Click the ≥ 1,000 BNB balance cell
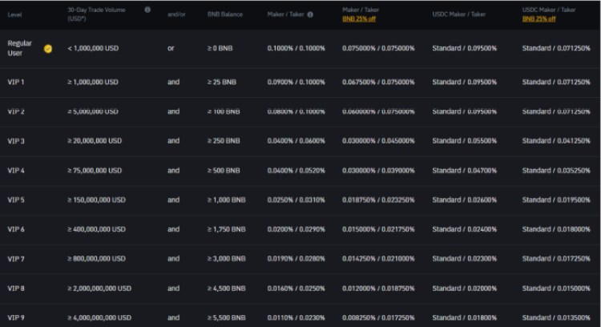 227,200
